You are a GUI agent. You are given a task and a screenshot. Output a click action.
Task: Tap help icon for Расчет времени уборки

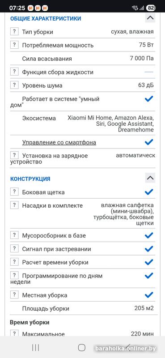pos(14,262)
